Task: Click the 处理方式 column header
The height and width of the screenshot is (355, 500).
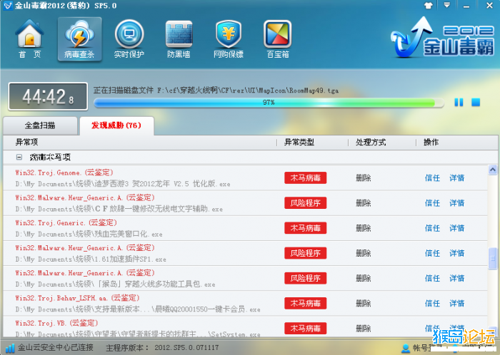Action: coord(371,142)
